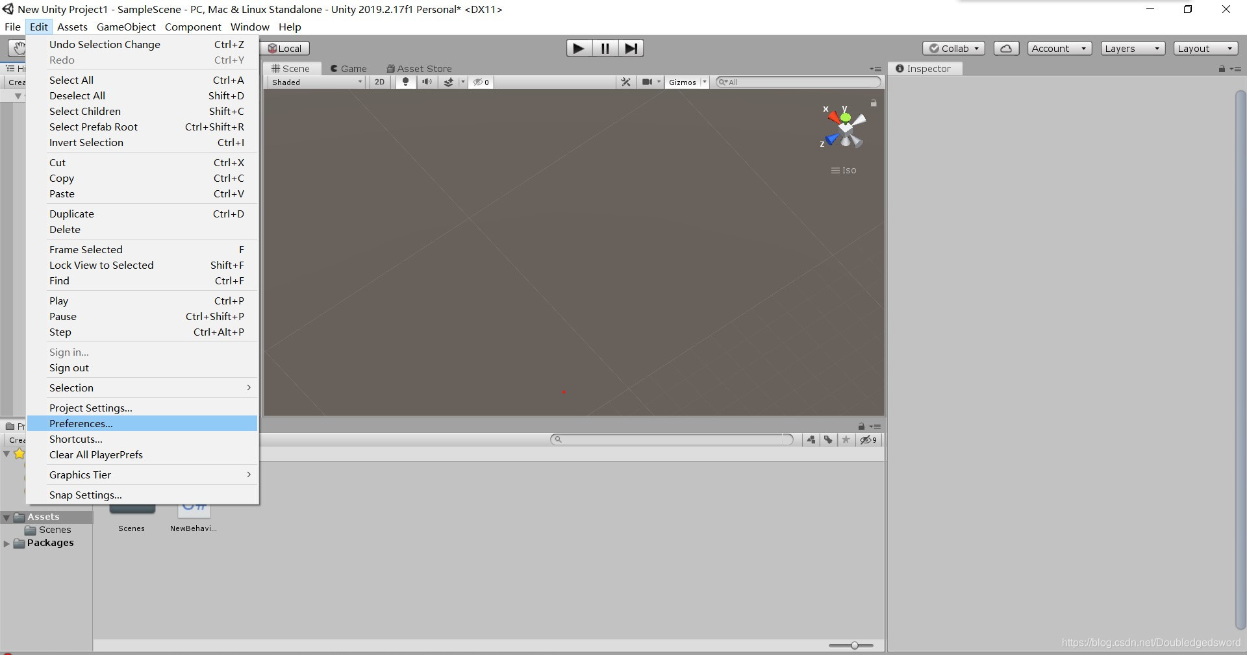Click the Play button in the toolbar
The image size is (1247, 655).
point(579,48)
